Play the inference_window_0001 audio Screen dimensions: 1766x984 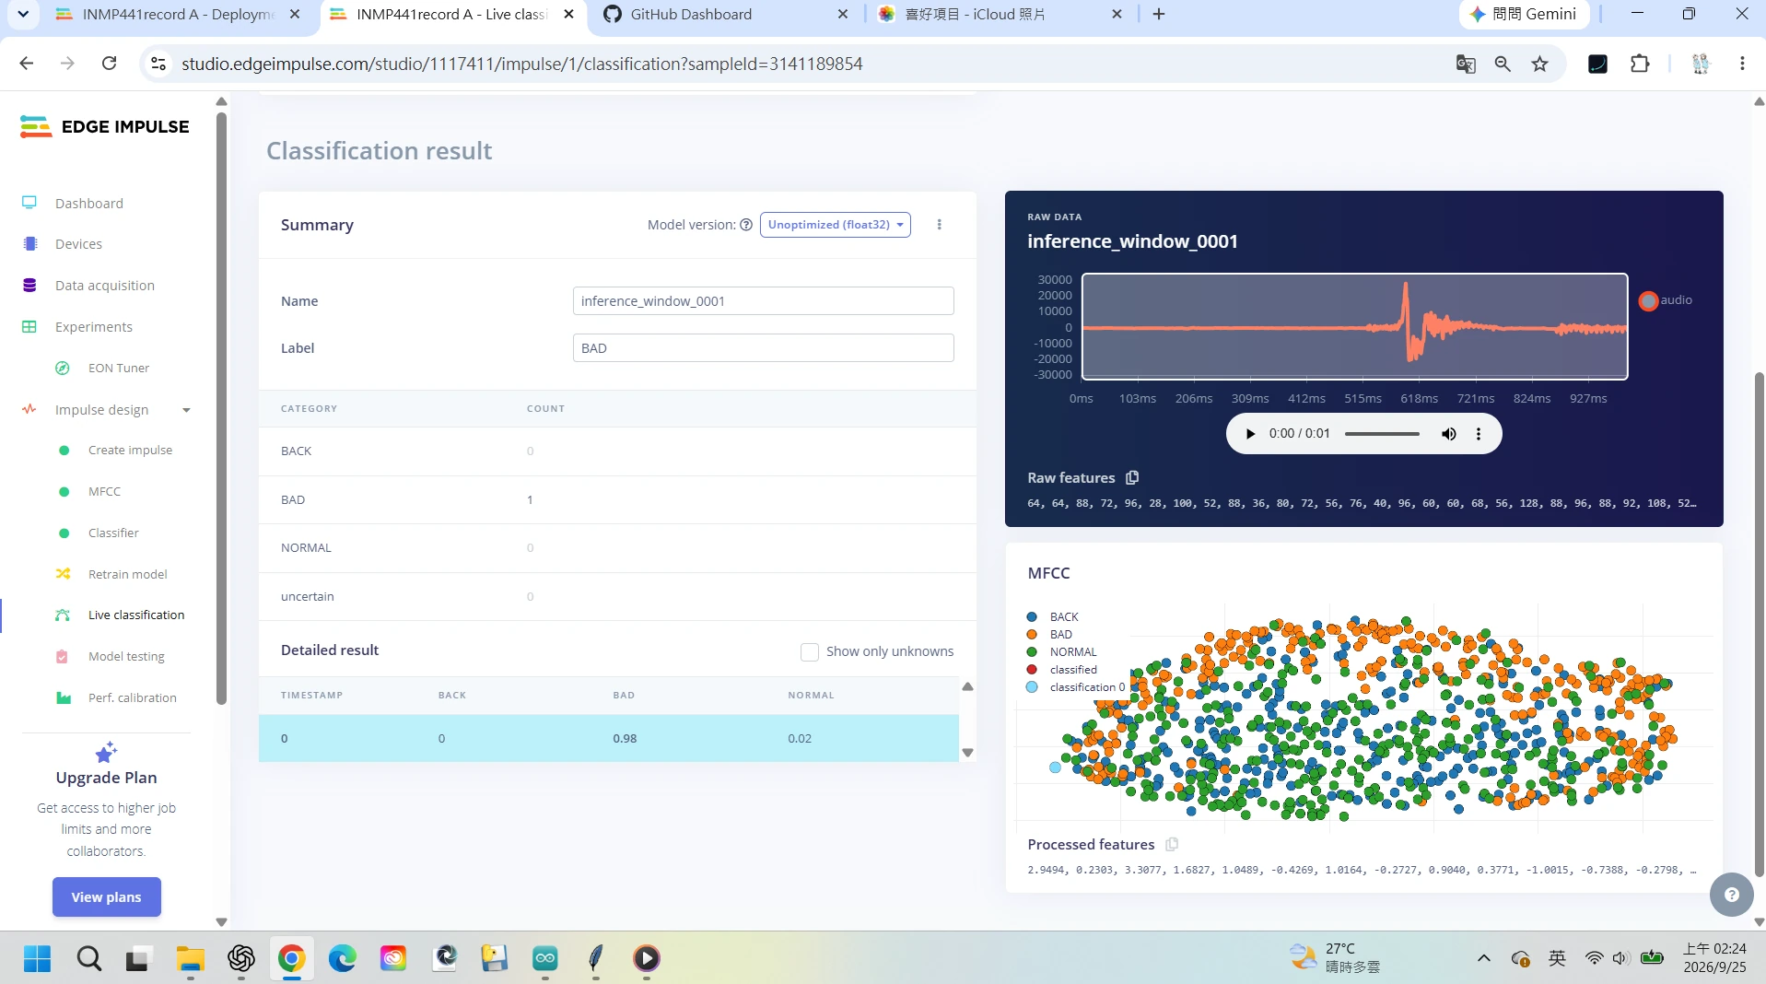(x=1250, y=434)
